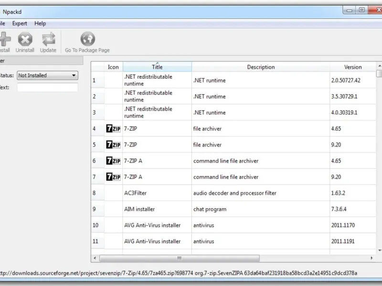382x286 pixels.
Task: Click the Update arrows icon
Action: 48,39
